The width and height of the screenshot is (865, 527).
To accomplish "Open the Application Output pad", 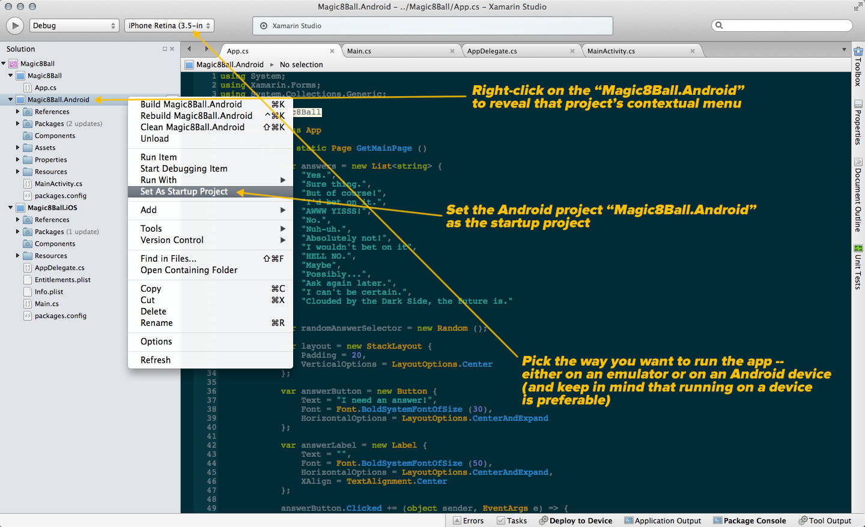I will pyautogui.click(x=663, y=520).
